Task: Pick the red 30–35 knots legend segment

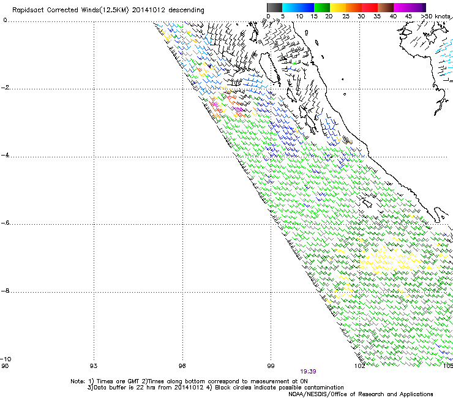Action: [370, 7]
